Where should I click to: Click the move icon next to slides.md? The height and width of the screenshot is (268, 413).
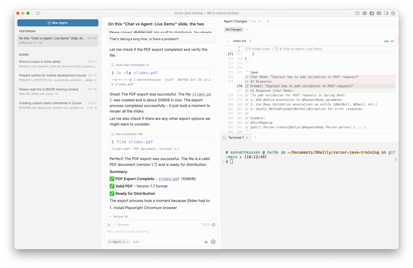tap(250, 41)
